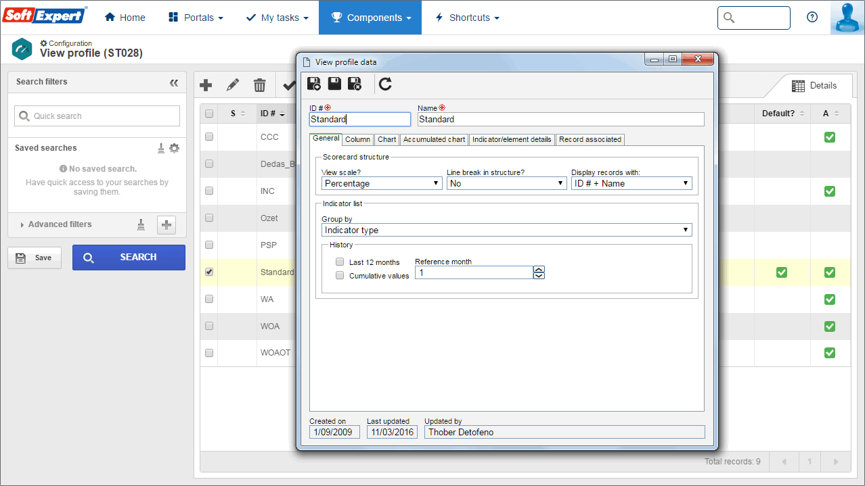Enable the Last 12 months checkbox
Image resolution: width=865 pixels, height=486 pixels.
tap(340, 262)
